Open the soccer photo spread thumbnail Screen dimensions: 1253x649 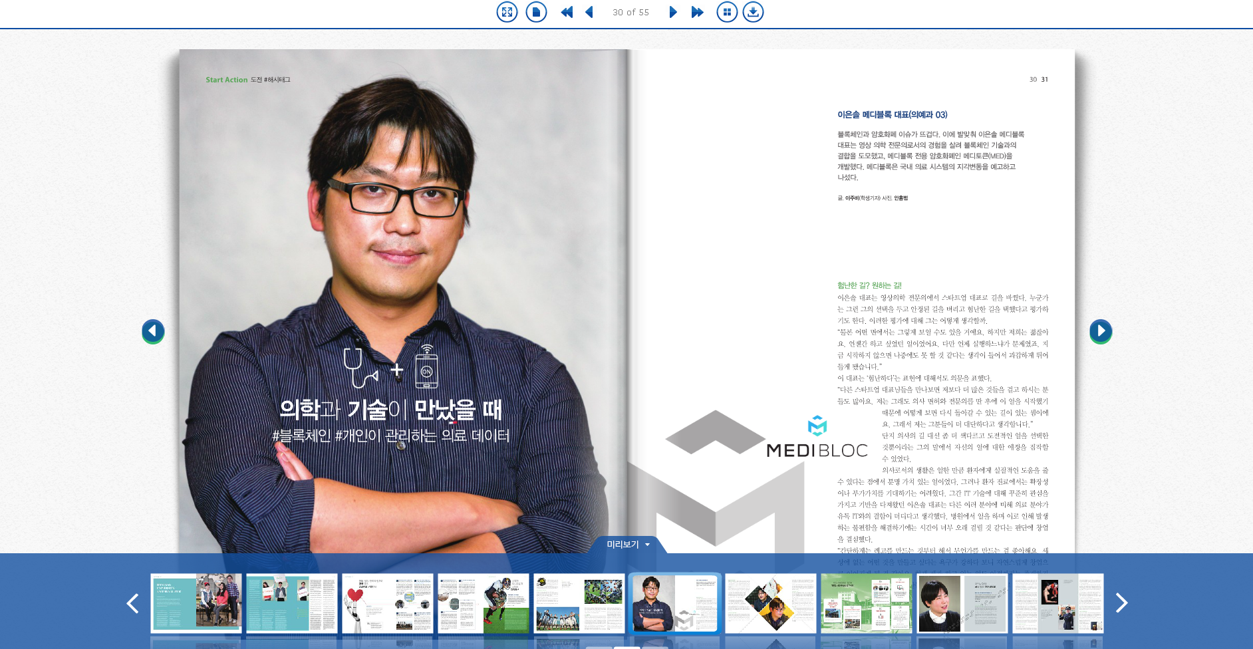484,603
